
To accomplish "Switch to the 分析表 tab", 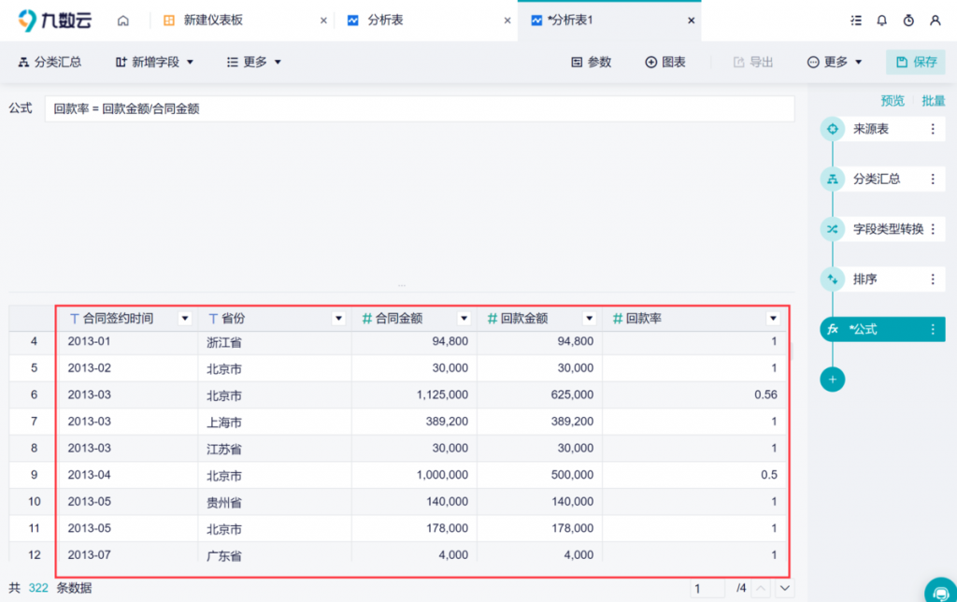I will click(x=385, y=20).
